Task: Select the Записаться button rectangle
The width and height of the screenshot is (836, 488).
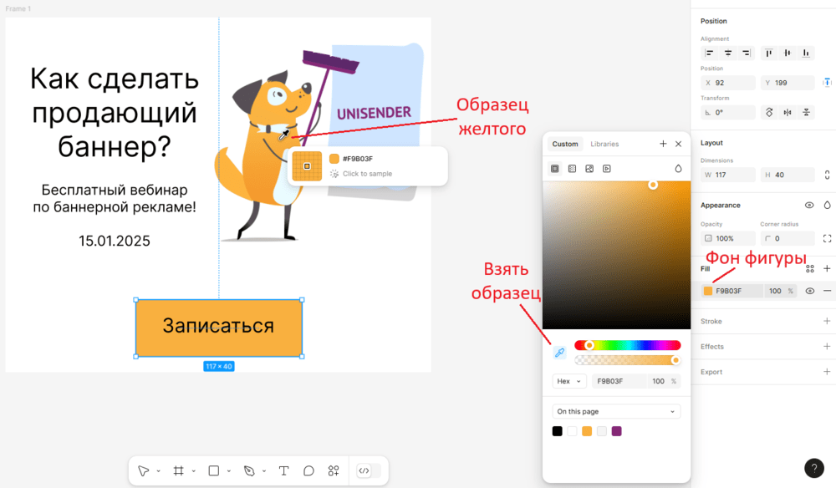Action: click(218, 328)
